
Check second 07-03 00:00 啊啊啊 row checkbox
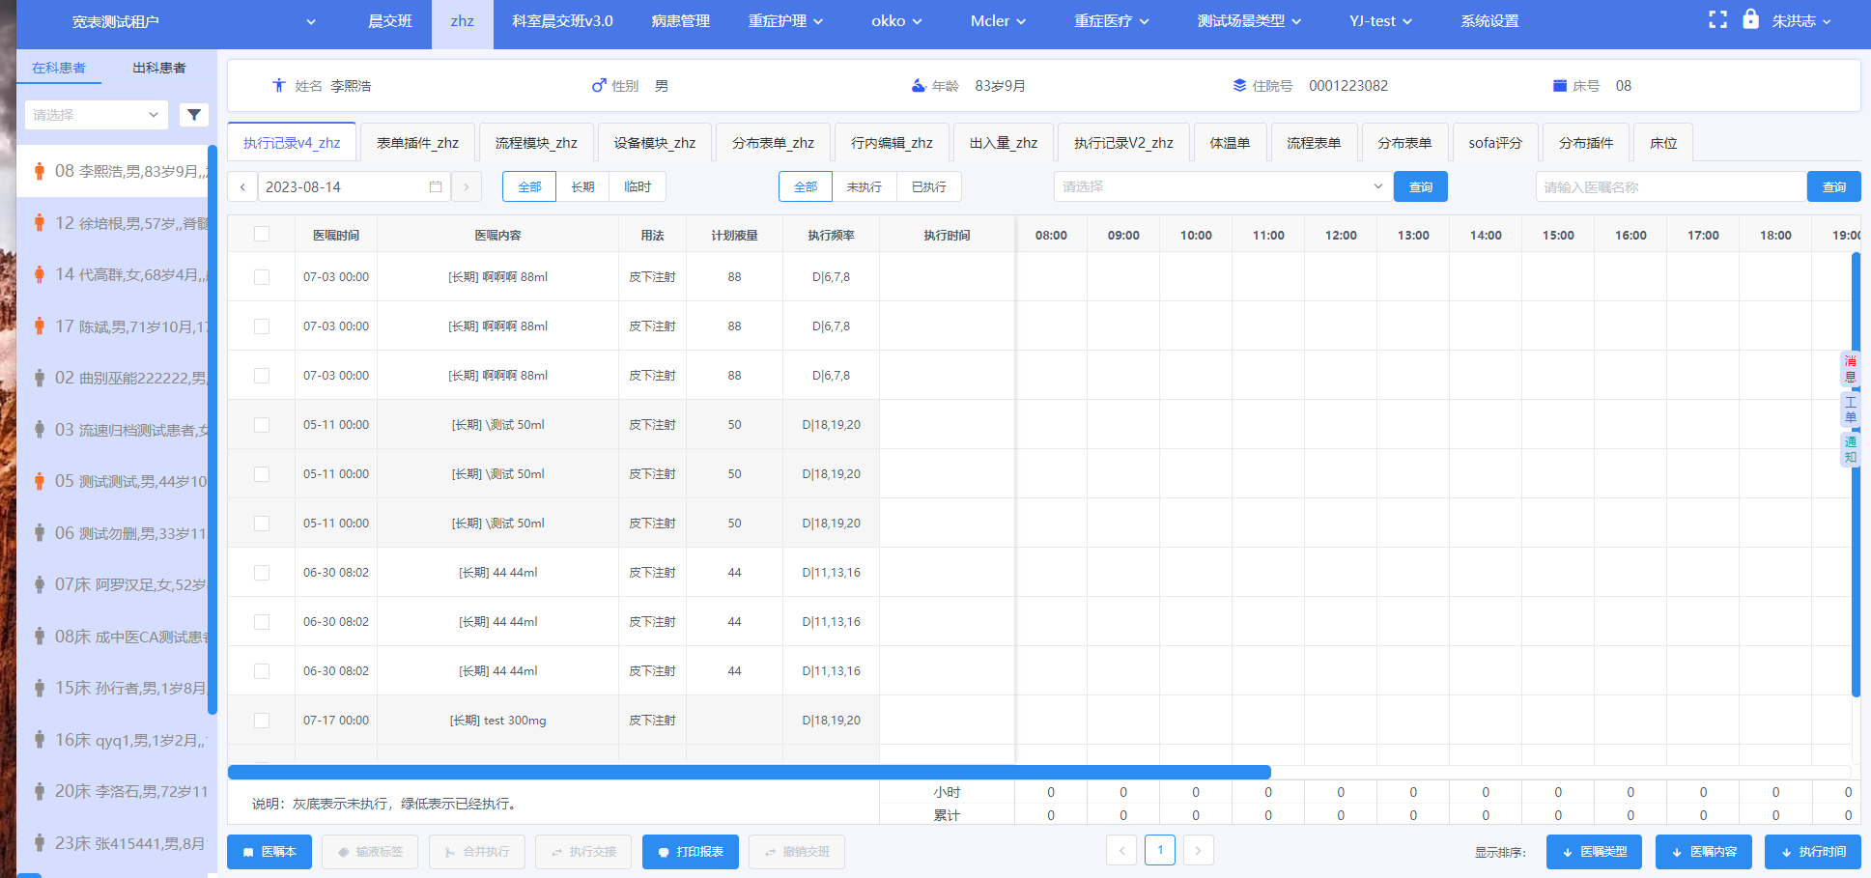[262, 326]
